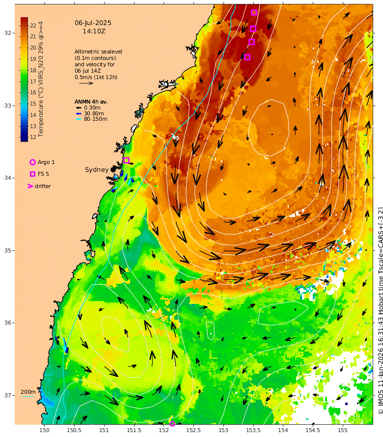Screen dimensions: 383x437
Task: Click the black 0-30m ANMN legend arrow
Action: pyautogui.click(x=79, y=108)
